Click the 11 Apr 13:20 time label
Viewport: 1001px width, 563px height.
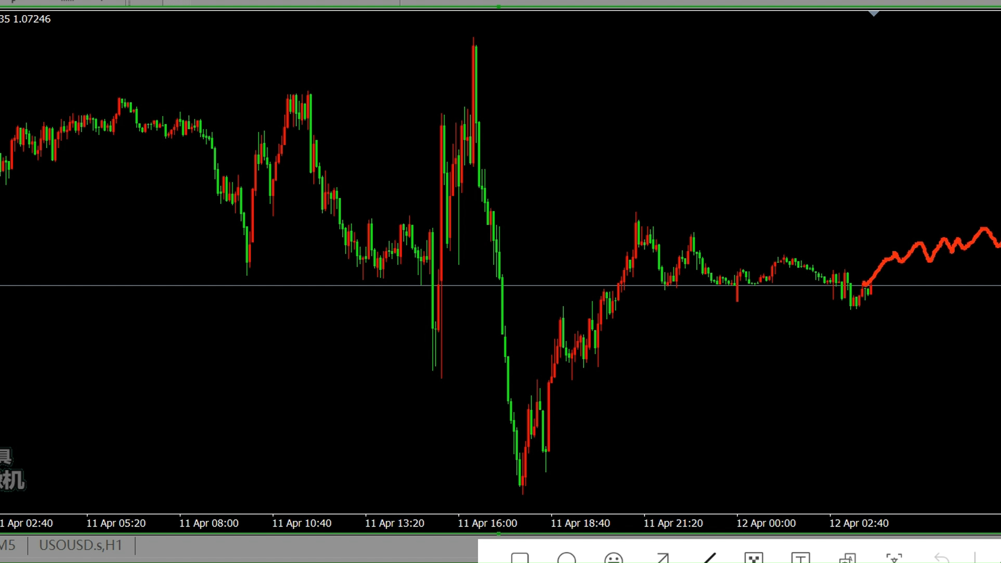click(x=395, y=523)
